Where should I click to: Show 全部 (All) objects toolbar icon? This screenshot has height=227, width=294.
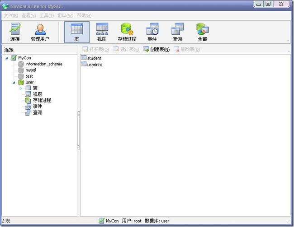point(203,32)
